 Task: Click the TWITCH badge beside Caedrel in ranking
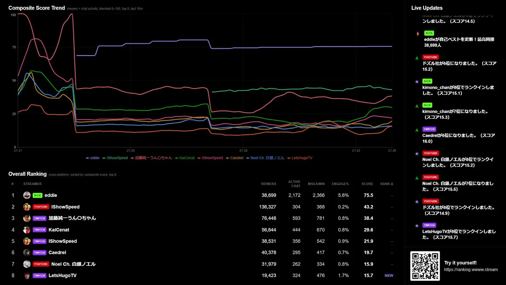[40, 253]
